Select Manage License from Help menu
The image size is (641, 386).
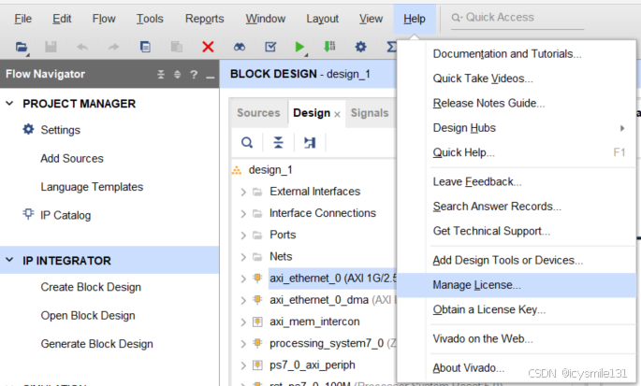click(517, 285)
